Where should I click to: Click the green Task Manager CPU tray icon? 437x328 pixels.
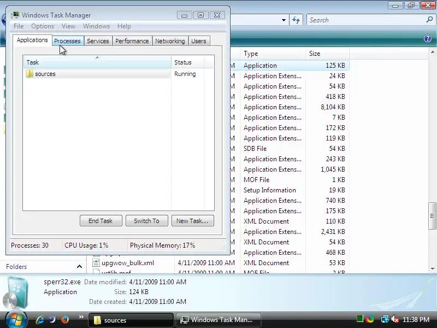pyautogui.click(x=360, y=319)
